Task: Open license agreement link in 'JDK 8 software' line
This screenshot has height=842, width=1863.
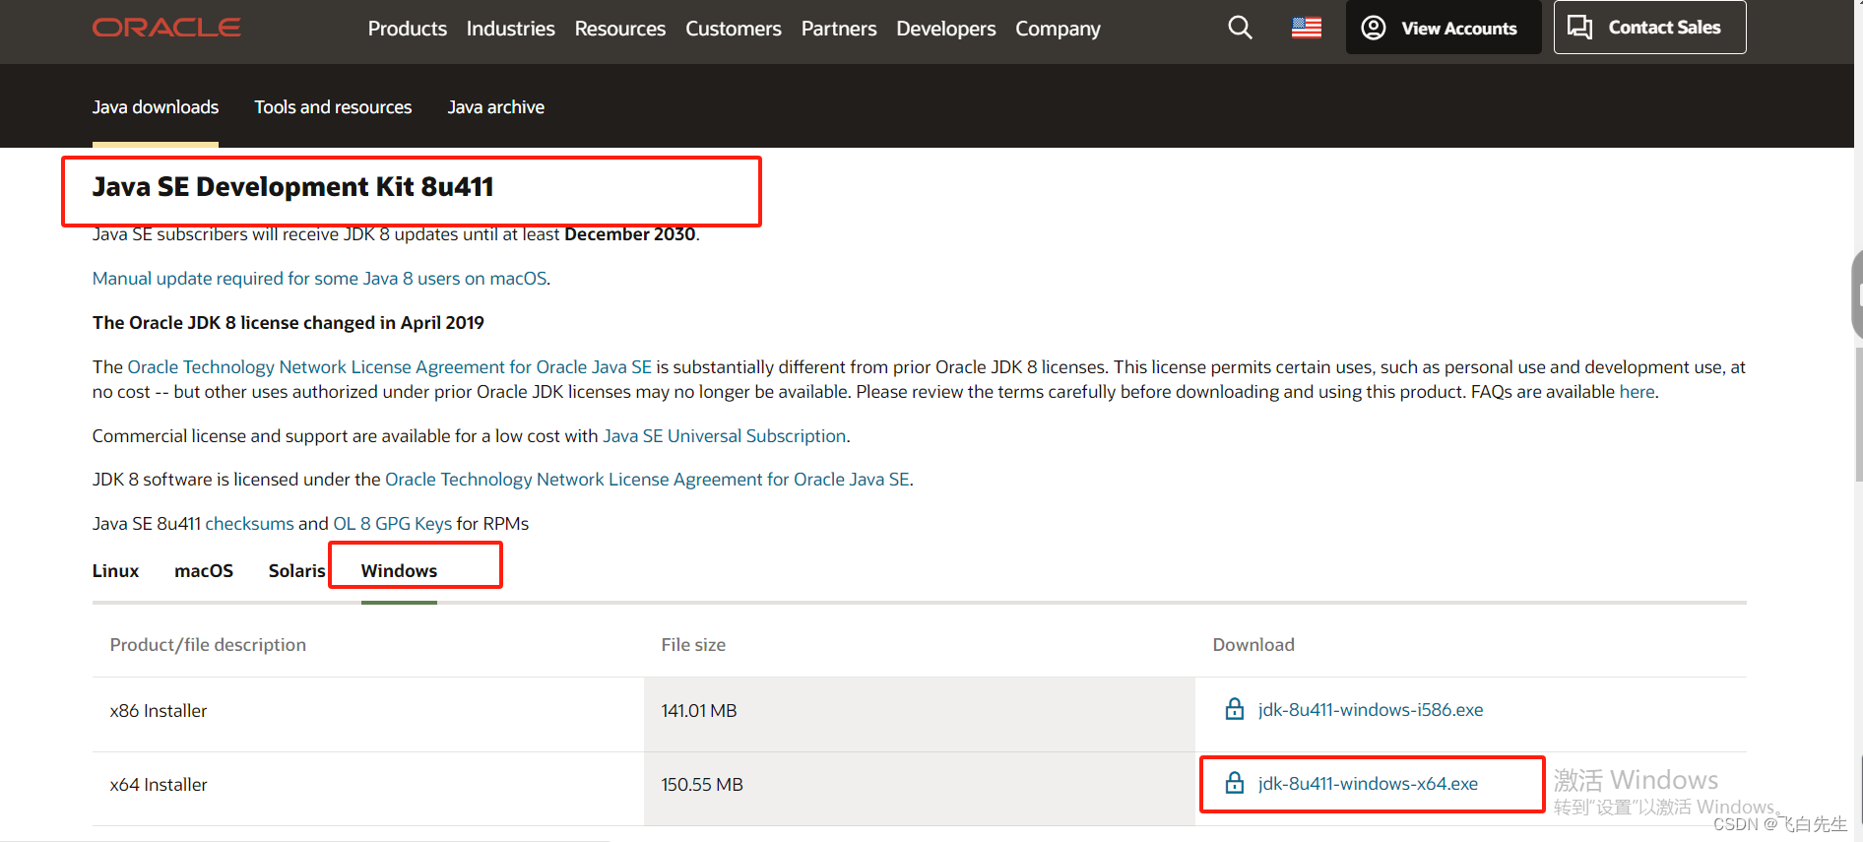Action: (648, 480)
